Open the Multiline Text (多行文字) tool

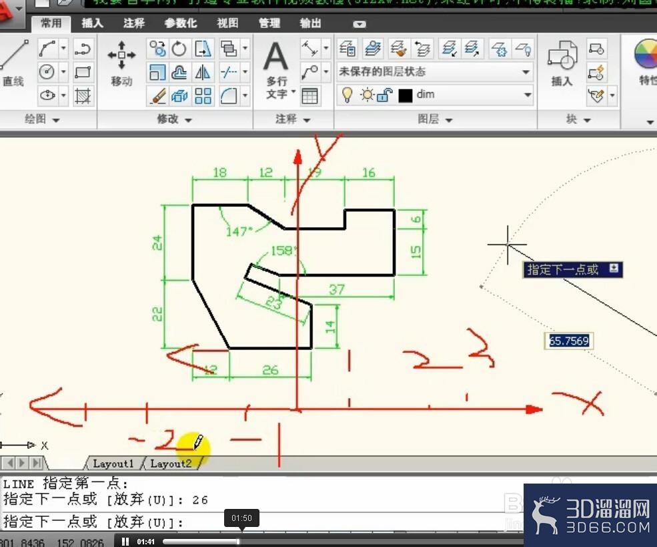pyautogui.click(x=277, y=71)
